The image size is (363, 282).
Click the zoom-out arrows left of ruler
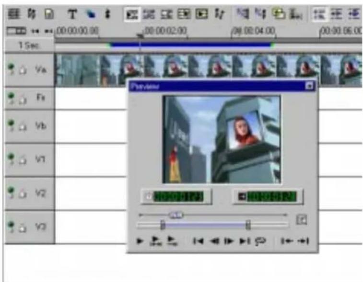(x=35, y=31)
